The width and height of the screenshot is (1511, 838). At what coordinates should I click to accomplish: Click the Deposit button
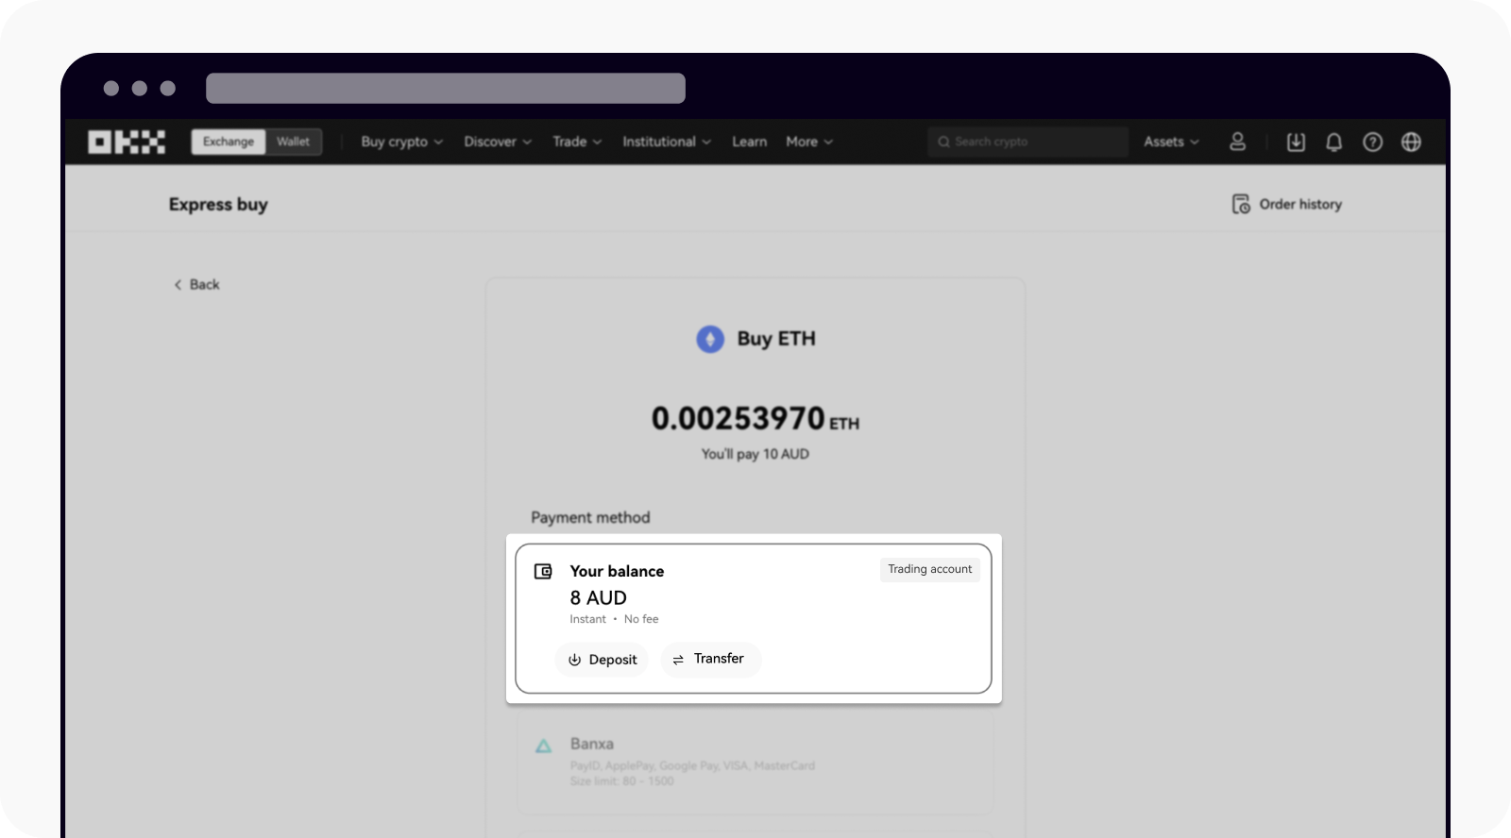(x=603, y=660)
